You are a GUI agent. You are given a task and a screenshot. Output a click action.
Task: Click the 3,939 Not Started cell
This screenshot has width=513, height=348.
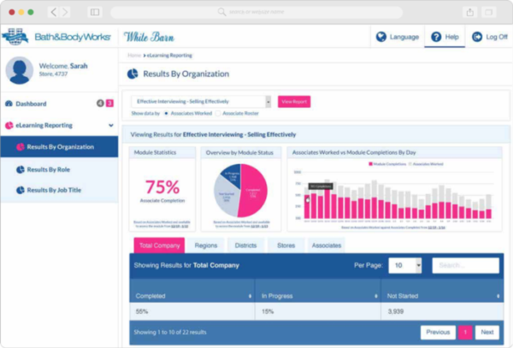pyautogui.click(x=442, y=311)
